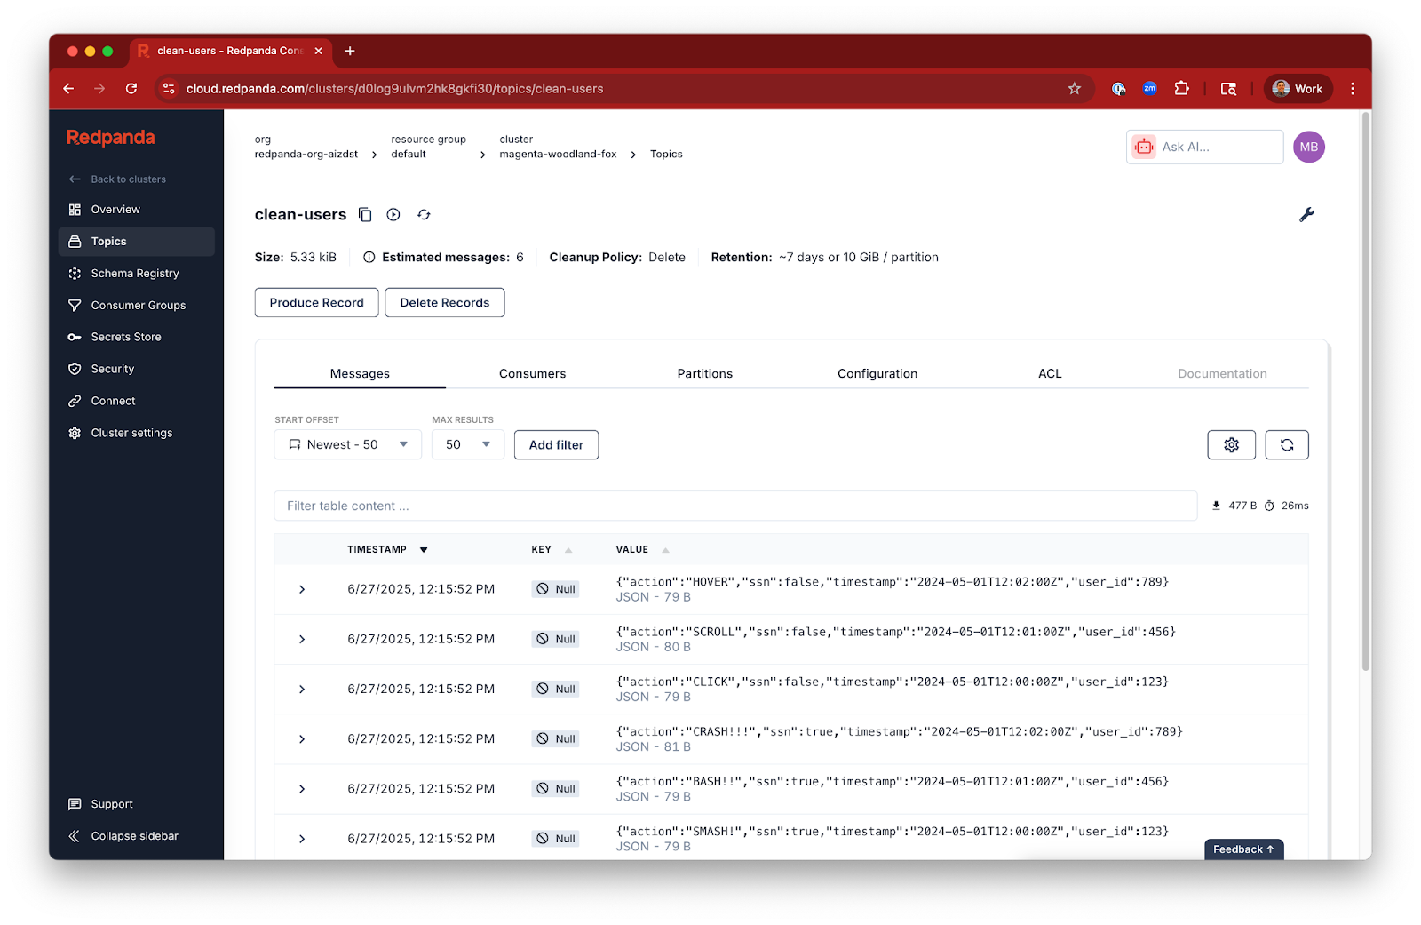This screenshot has height=925, width=1421.
Task: Open Overview in the sidebar
Action: (x=137, y=210)
